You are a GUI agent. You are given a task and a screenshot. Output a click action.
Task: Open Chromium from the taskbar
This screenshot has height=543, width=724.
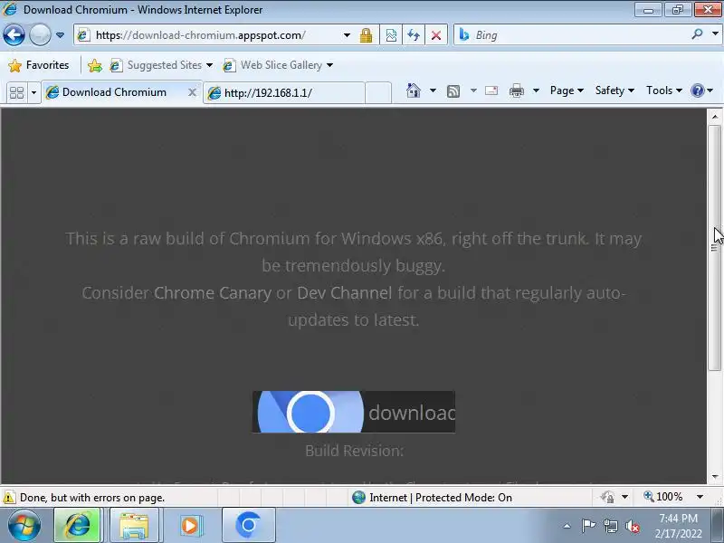coord(248,526)
